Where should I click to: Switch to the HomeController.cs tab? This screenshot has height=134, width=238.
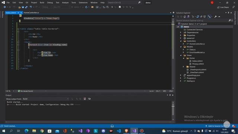click(31, 13)
